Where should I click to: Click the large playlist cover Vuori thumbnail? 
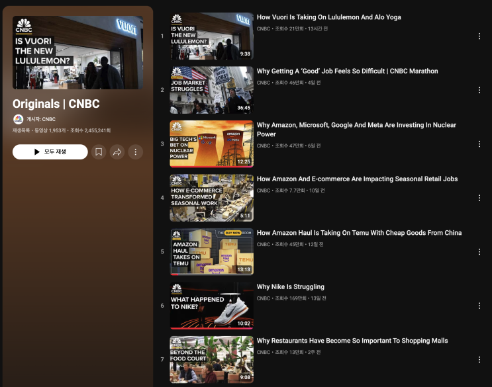[78, 53]
